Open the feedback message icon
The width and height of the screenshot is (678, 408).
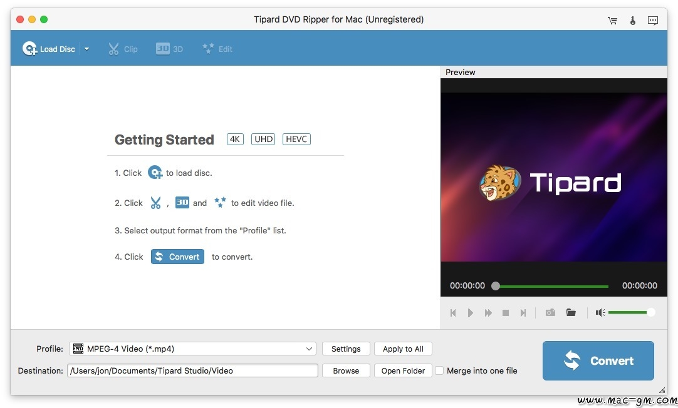653,20
